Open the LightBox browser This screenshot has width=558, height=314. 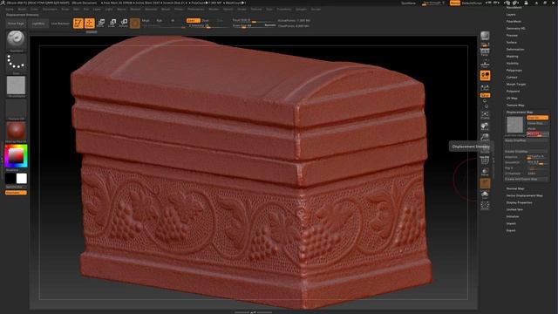pyautogui.click(x=38, y=24)
